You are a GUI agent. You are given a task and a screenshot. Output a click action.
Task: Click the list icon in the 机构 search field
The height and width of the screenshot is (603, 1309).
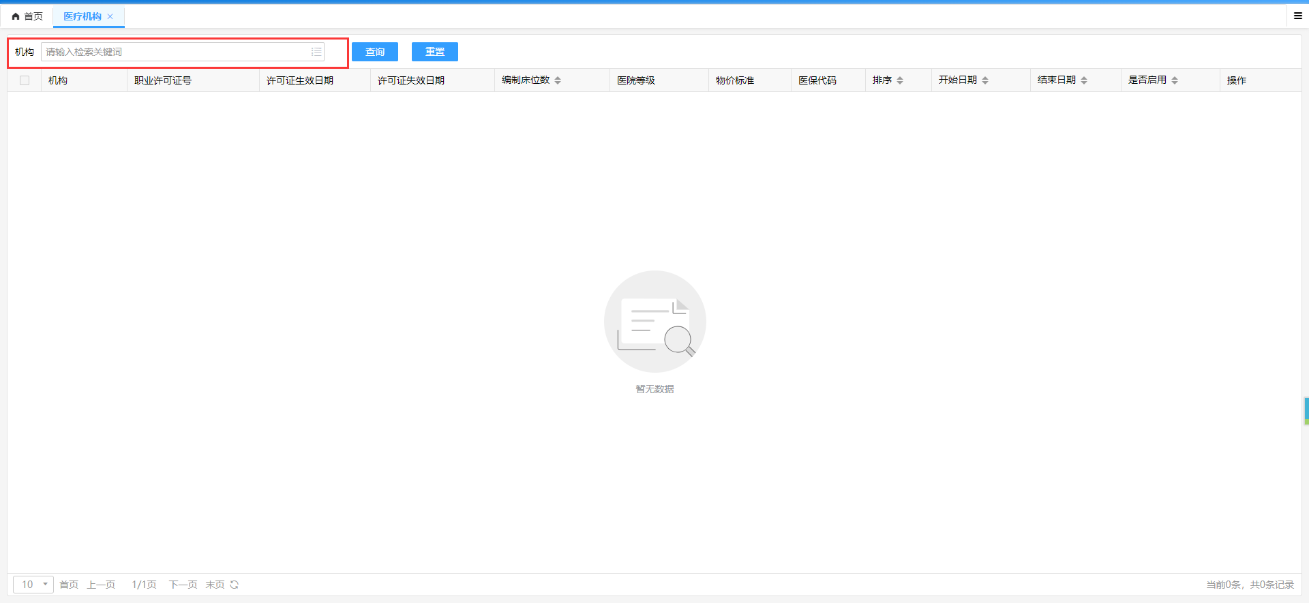316,52
